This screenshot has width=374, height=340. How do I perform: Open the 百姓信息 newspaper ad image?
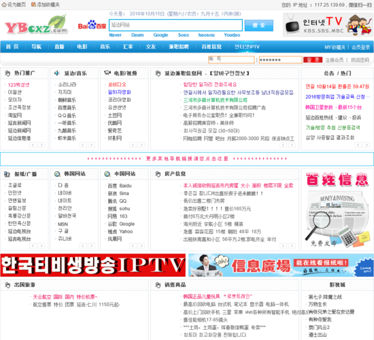tap(337, 210)
